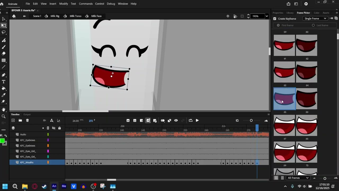The height and width of the screenshot is (191, 339).
Task: Play the timeline animation
Action: 197,120
